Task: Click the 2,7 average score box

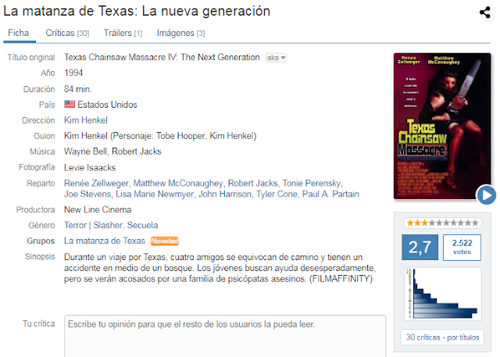Action: point(420,248)
